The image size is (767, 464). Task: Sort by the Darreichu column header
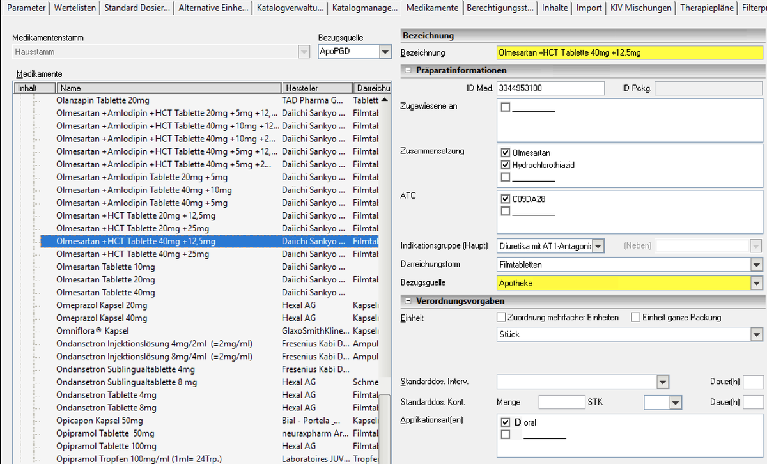371,88
